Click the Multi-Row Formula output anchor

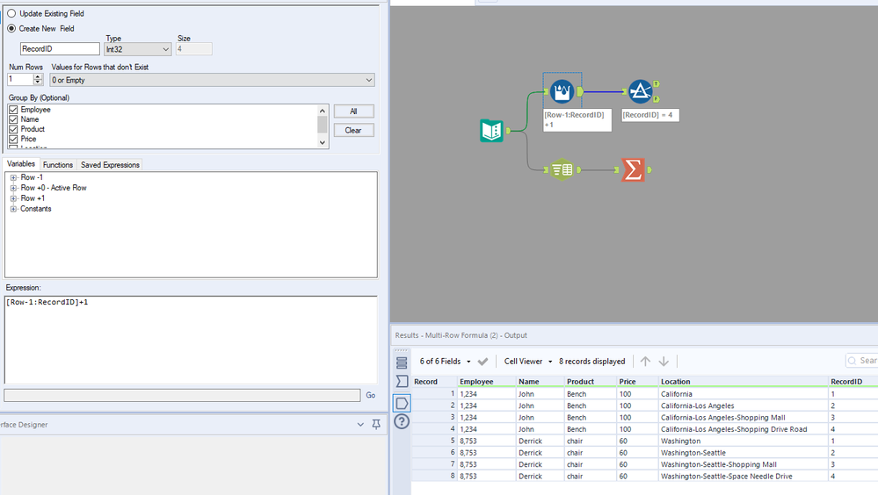[580, 91]
